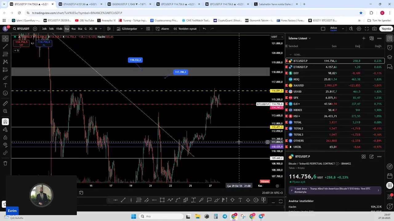This screenshot has height=221, width=394.
Task: Expand favorites arrow next to Göstergeler
Action: click(142, 29)
